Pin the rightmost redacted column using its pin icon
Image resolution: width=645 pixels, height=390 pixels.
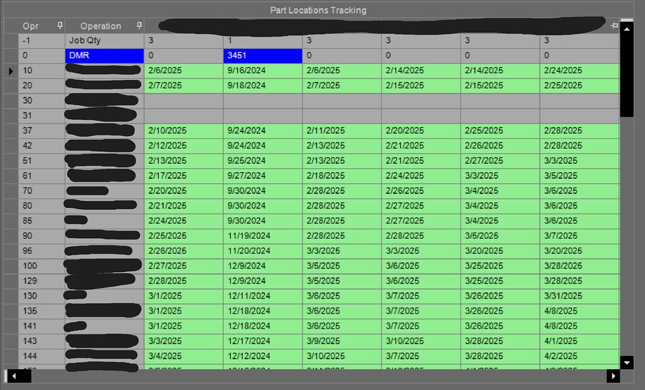tap(614, 26)
